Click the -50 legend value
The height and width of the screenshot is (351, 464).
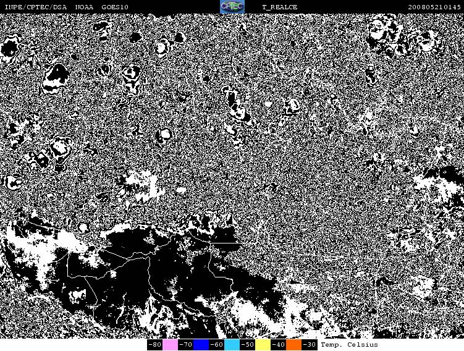(247, 344)
